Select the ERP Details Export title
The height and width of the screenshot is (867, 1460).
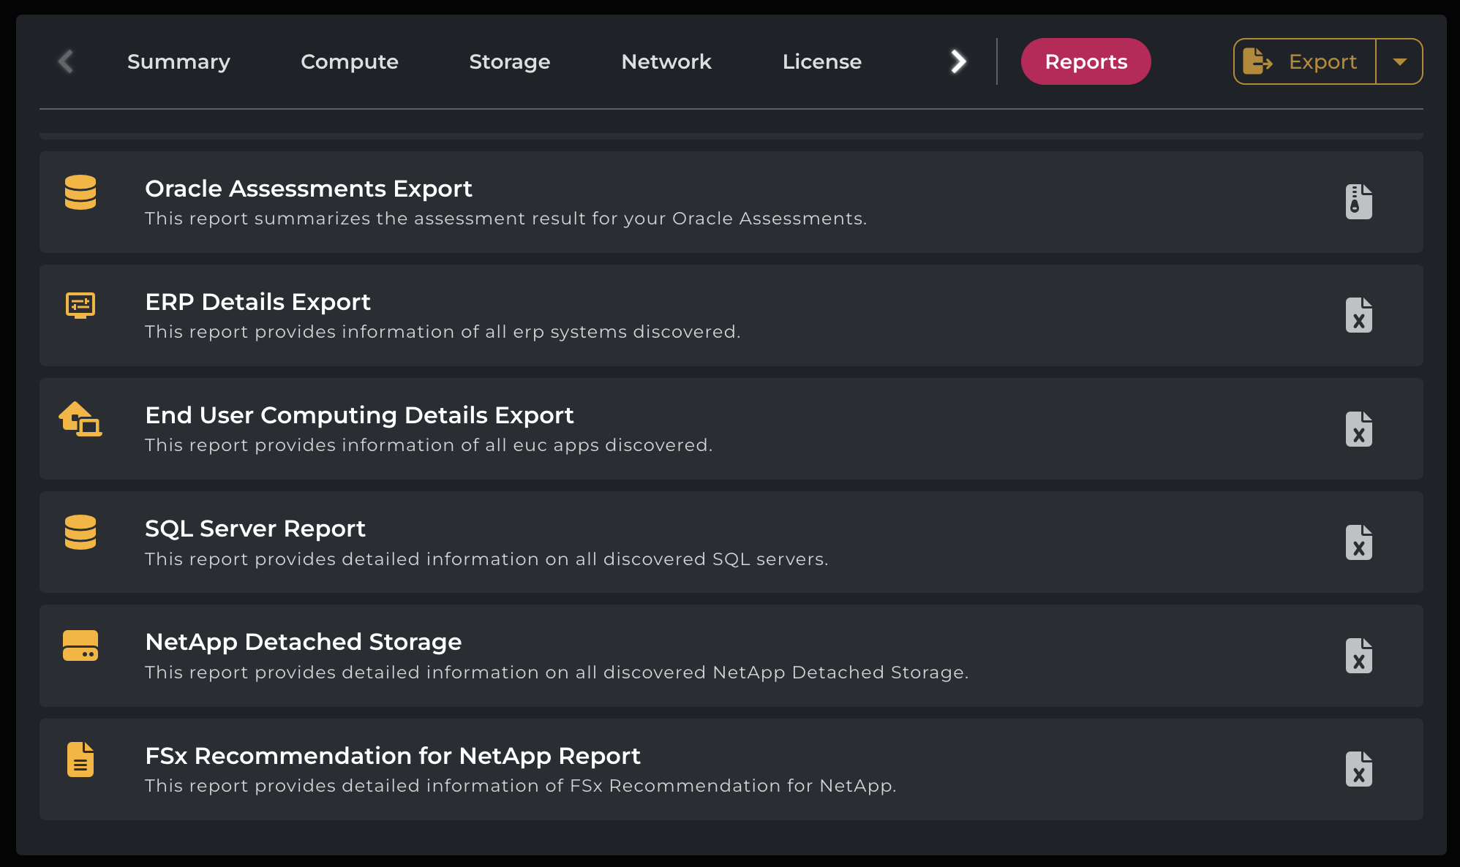tap(257, 302)
